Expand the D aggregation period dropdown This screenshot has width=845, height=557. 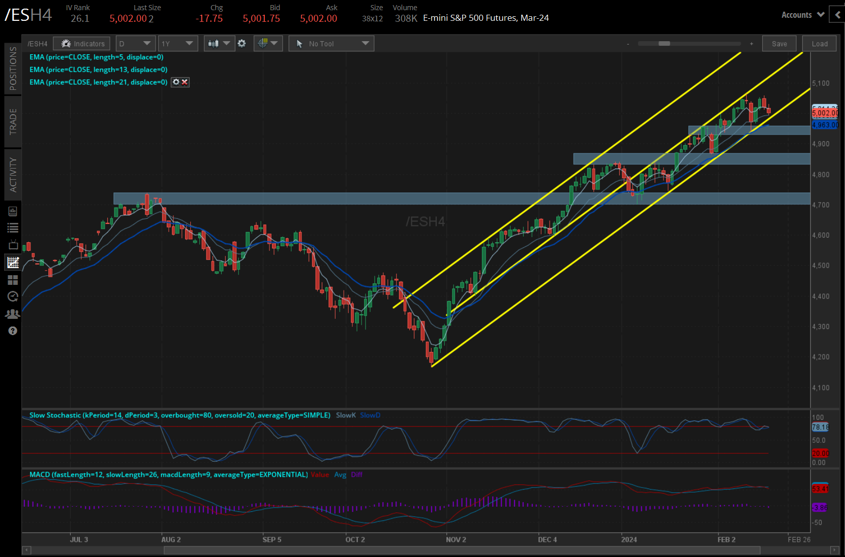click(135, 44)
